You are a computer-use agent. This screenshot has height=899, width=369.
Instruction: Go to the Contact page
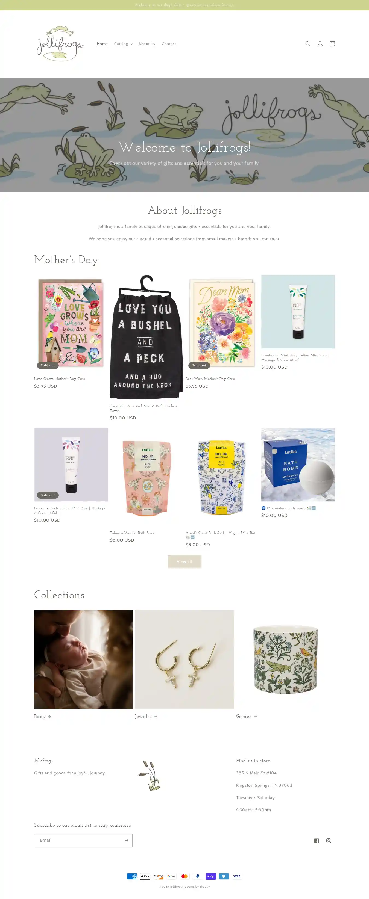[169, 44]
